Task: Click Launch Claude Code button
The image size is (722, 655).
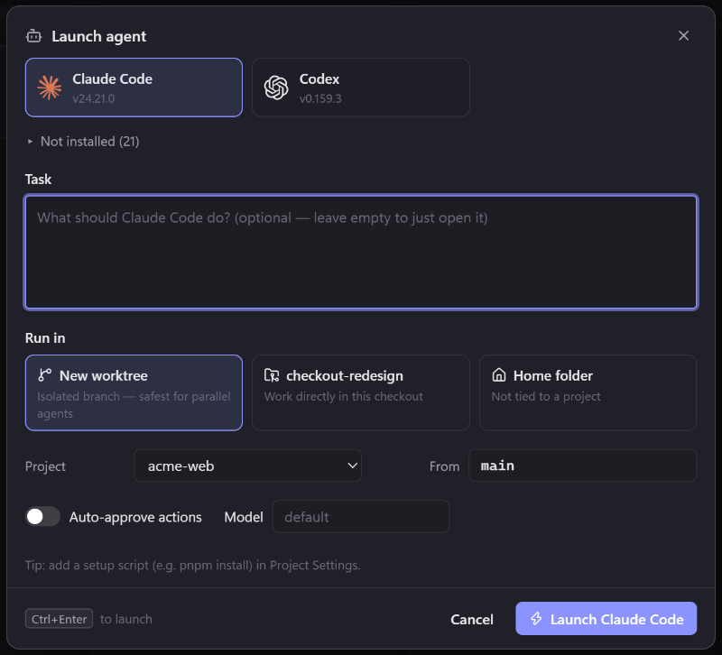Action: click(606, 619)
